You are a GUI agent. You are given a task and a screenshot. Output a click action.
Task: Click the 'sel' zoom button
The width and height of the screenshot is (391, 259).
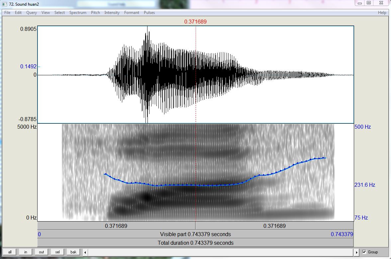tap(57, 252)
